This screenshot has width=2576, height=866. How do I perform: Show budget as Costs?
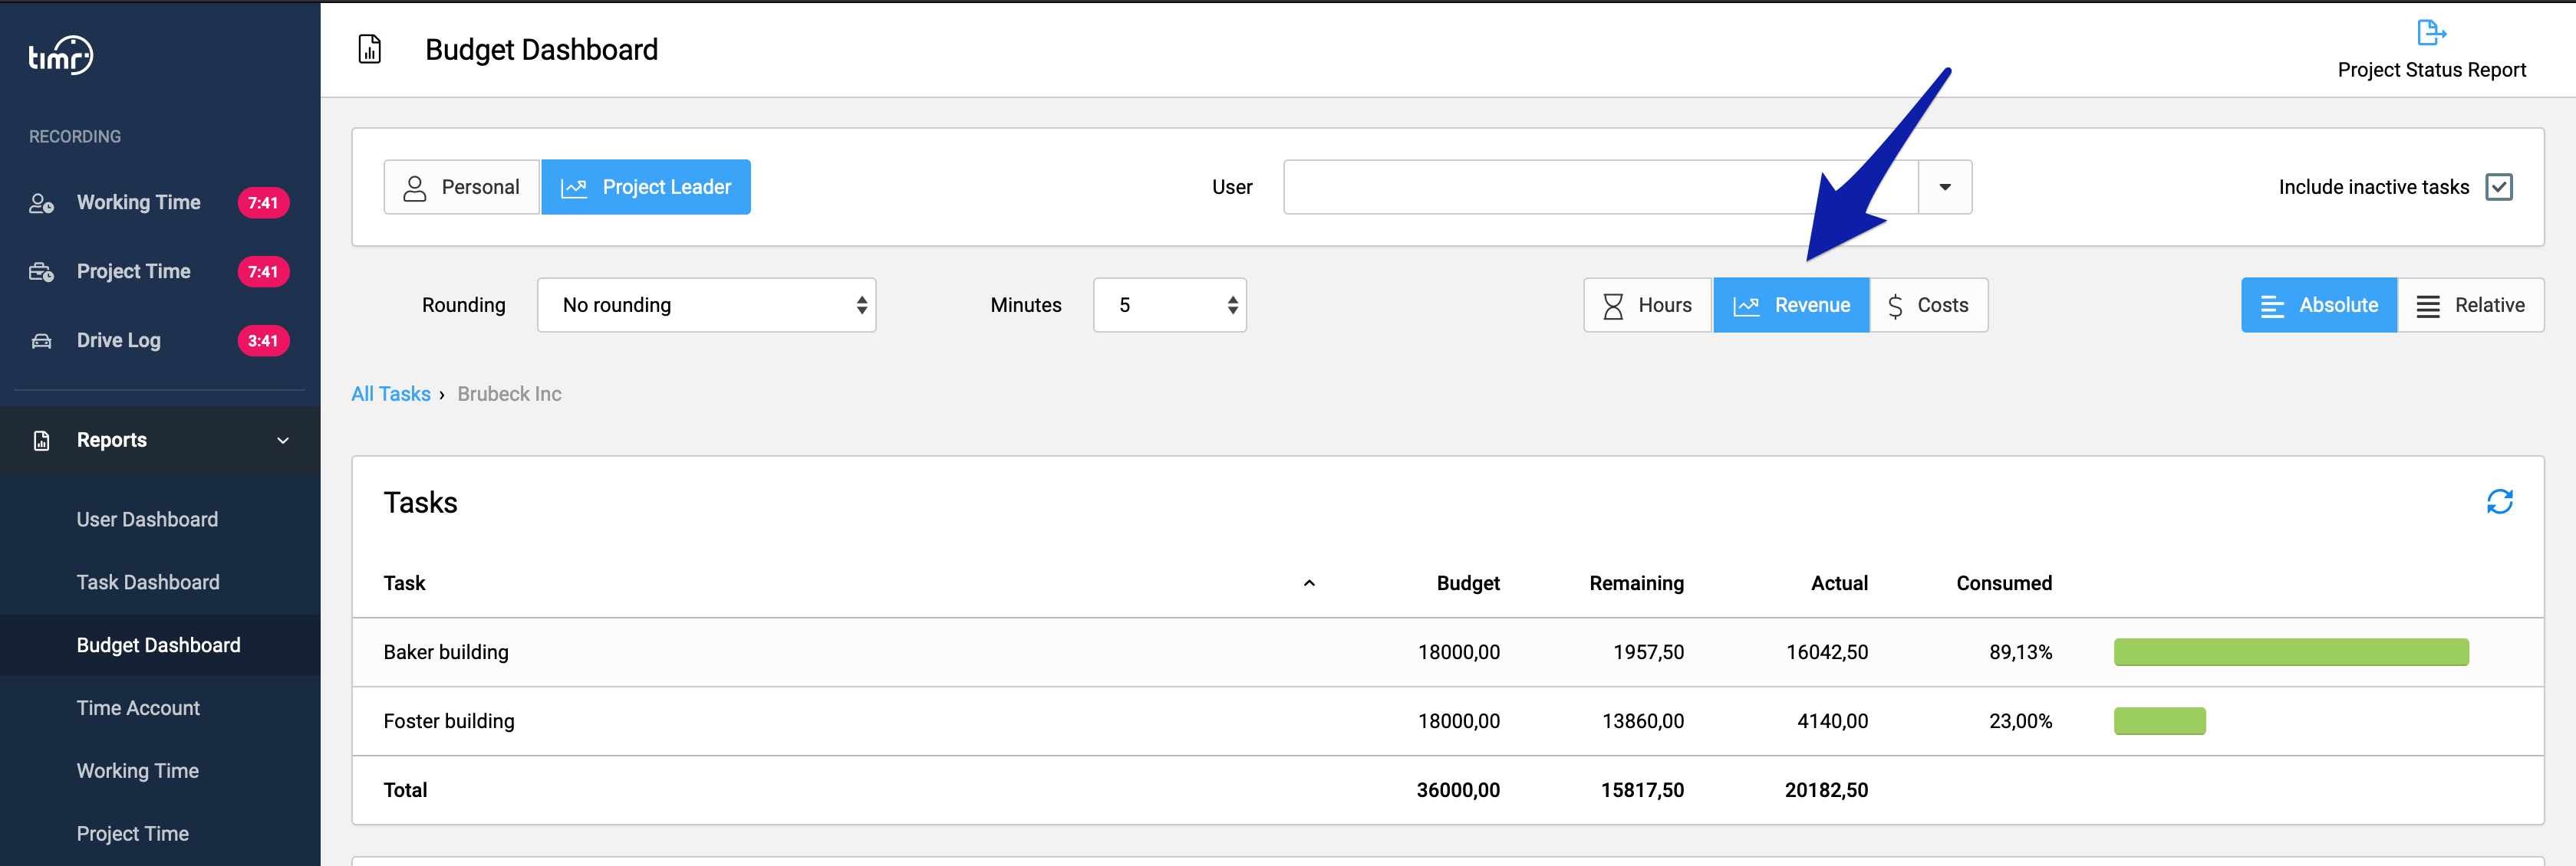(1928, 306)
